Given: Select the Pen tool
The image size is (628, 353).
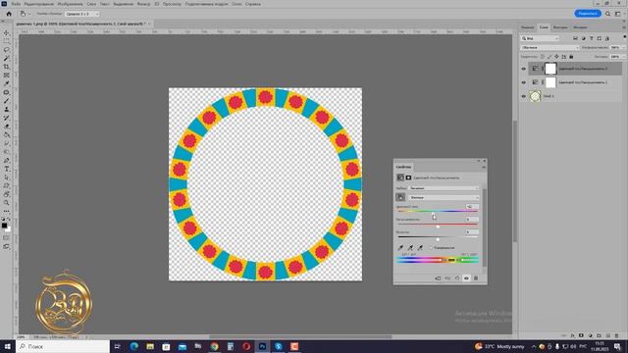Looking at the screenshot, I should coord(7,161).
